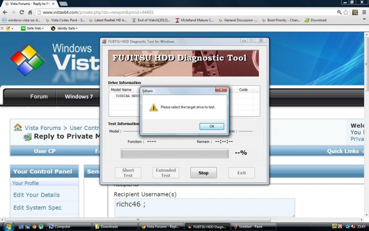
Task: Open the 'windows vista iso d...' bookmark
Action: coord(21,20)
